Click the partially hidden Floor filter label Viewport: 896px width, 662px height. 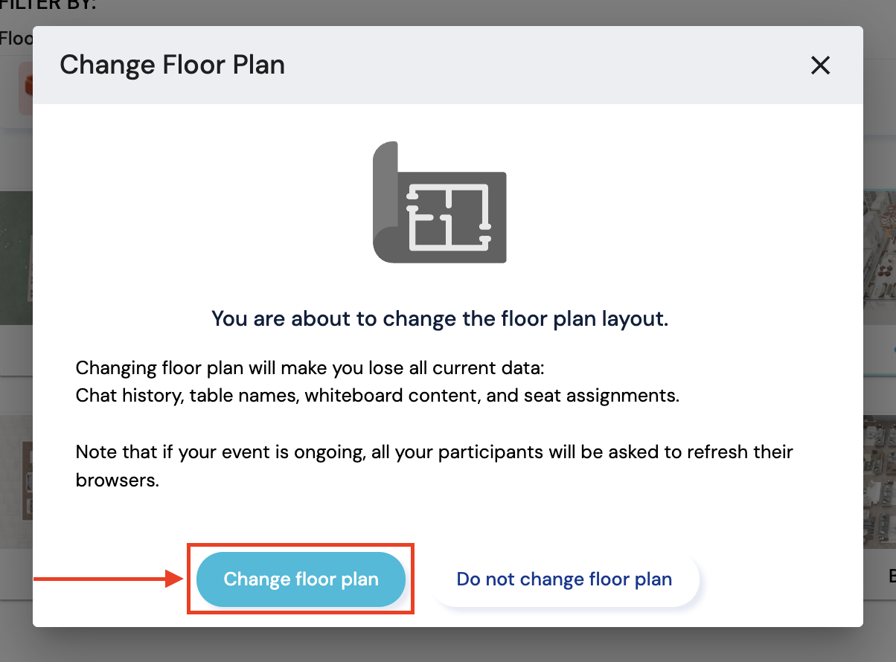(x=15, y=38)
